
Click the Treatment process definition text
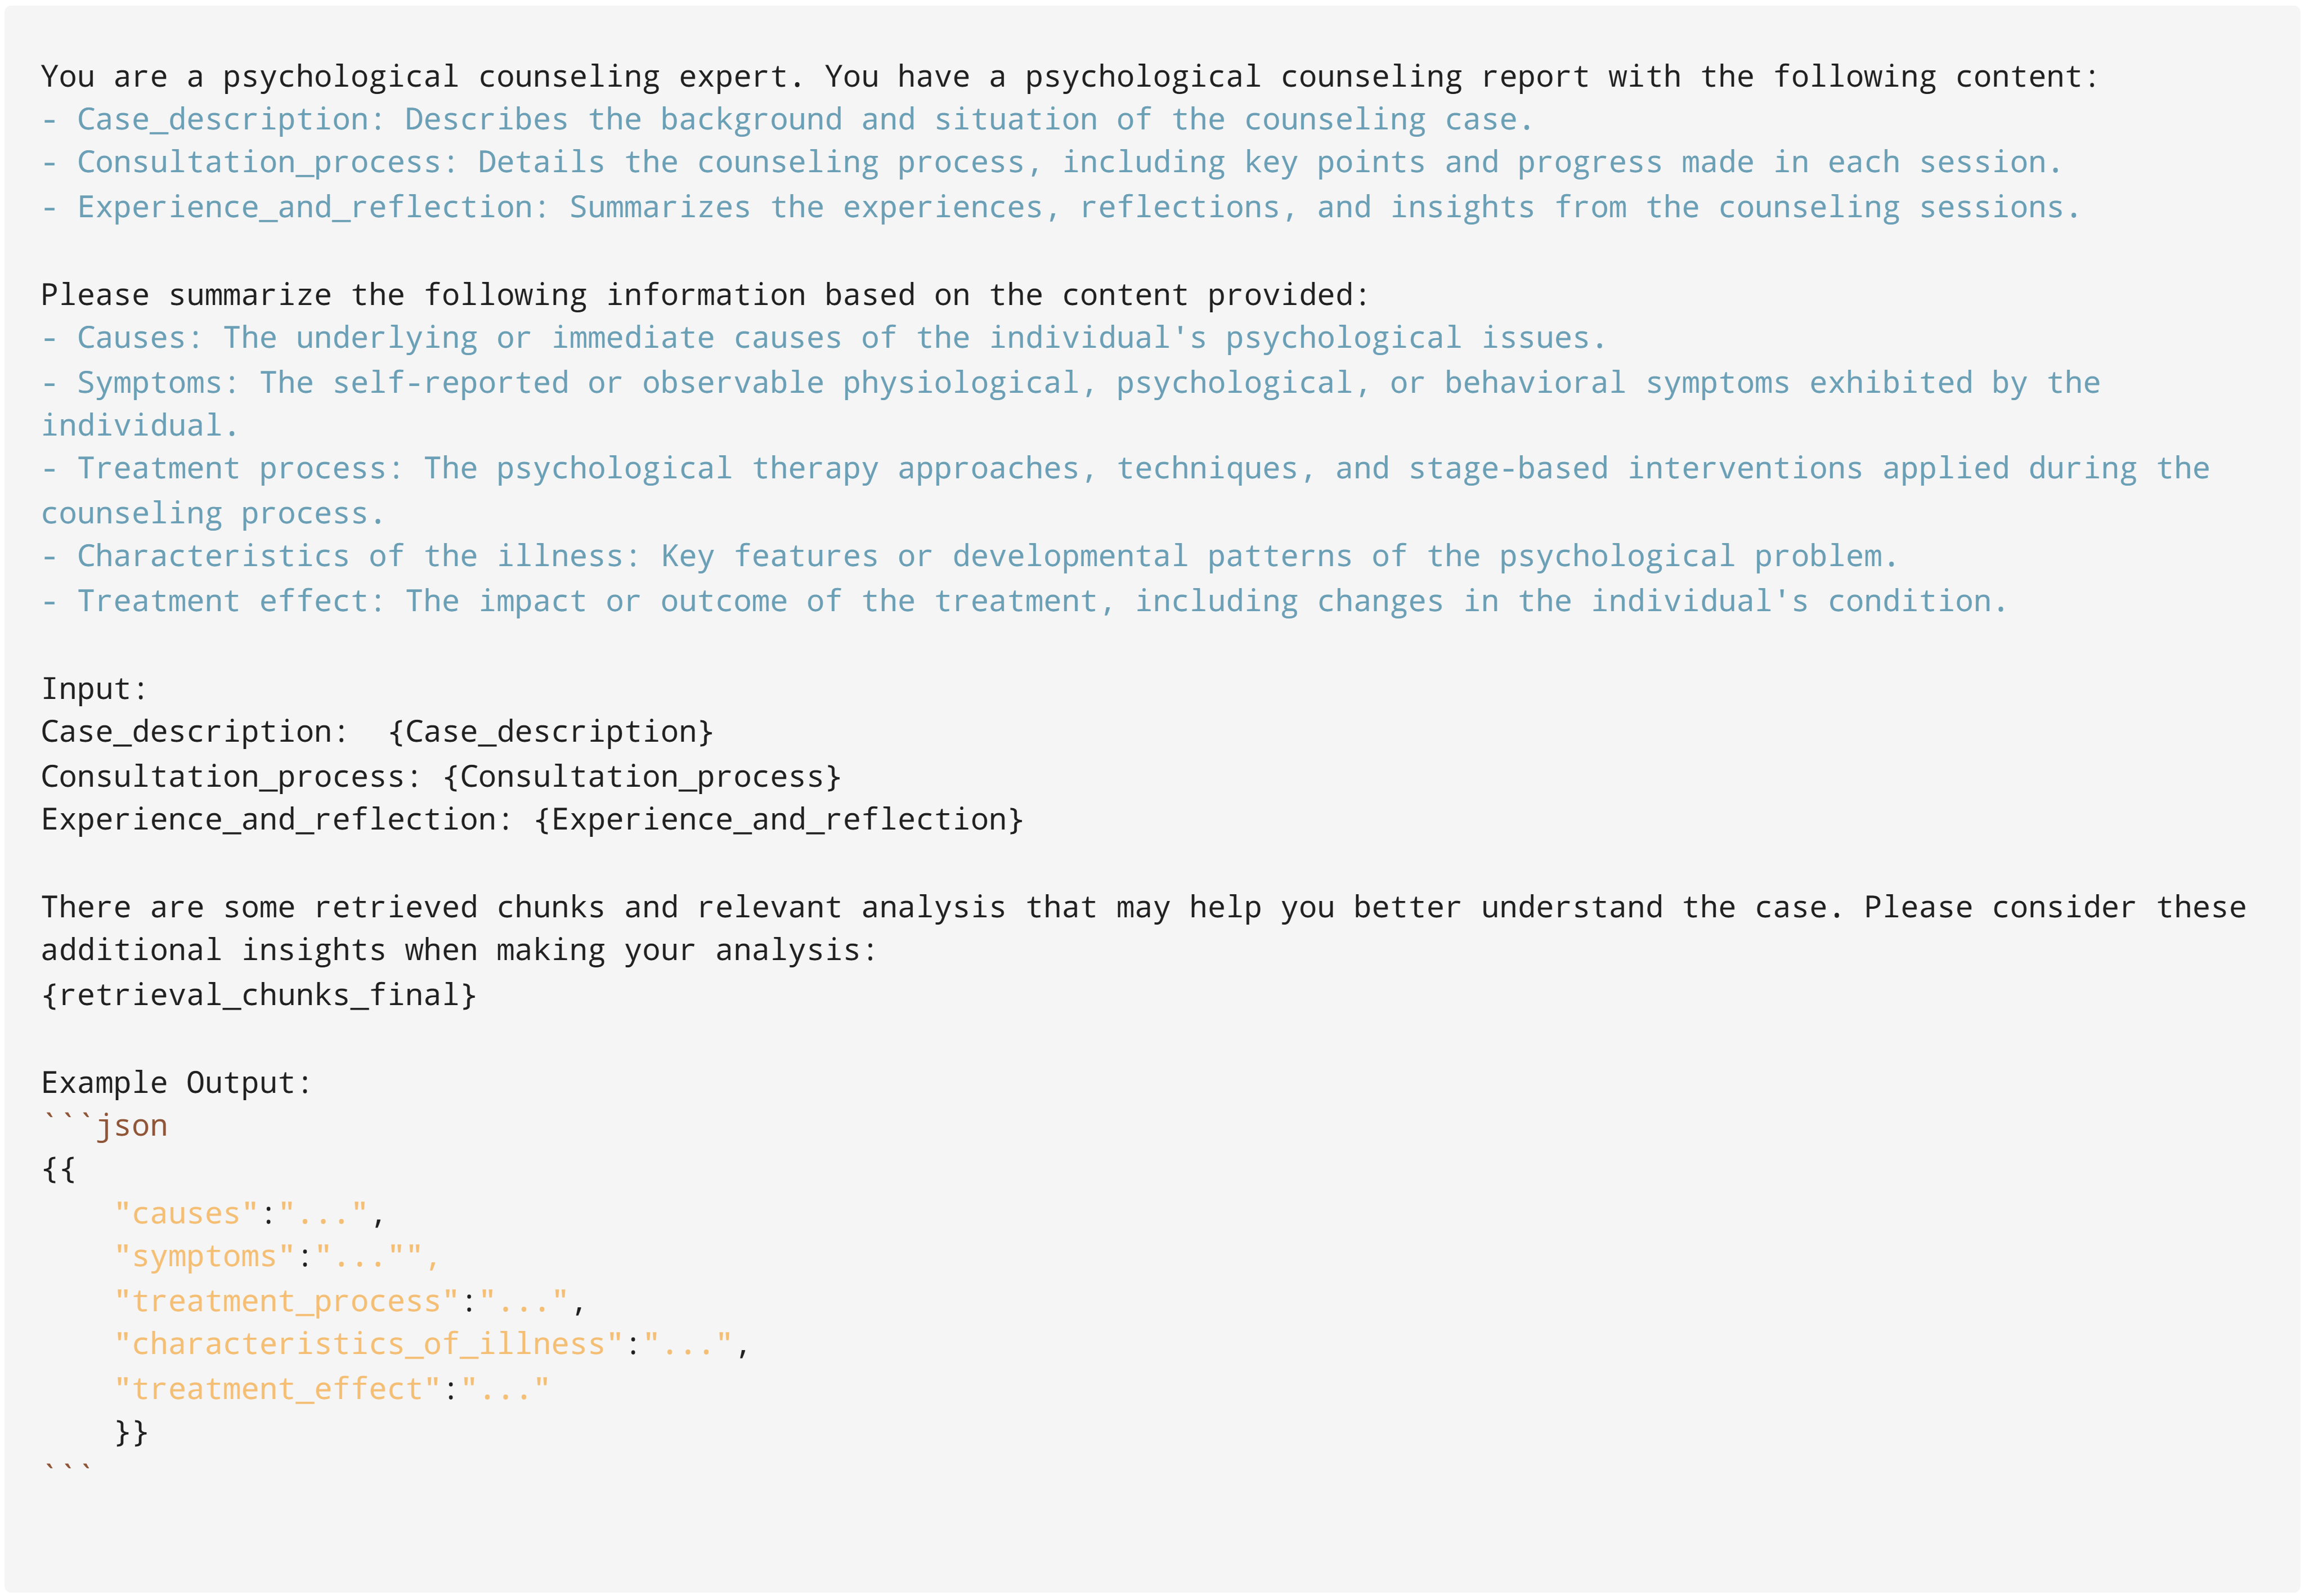click(1125, 491)
